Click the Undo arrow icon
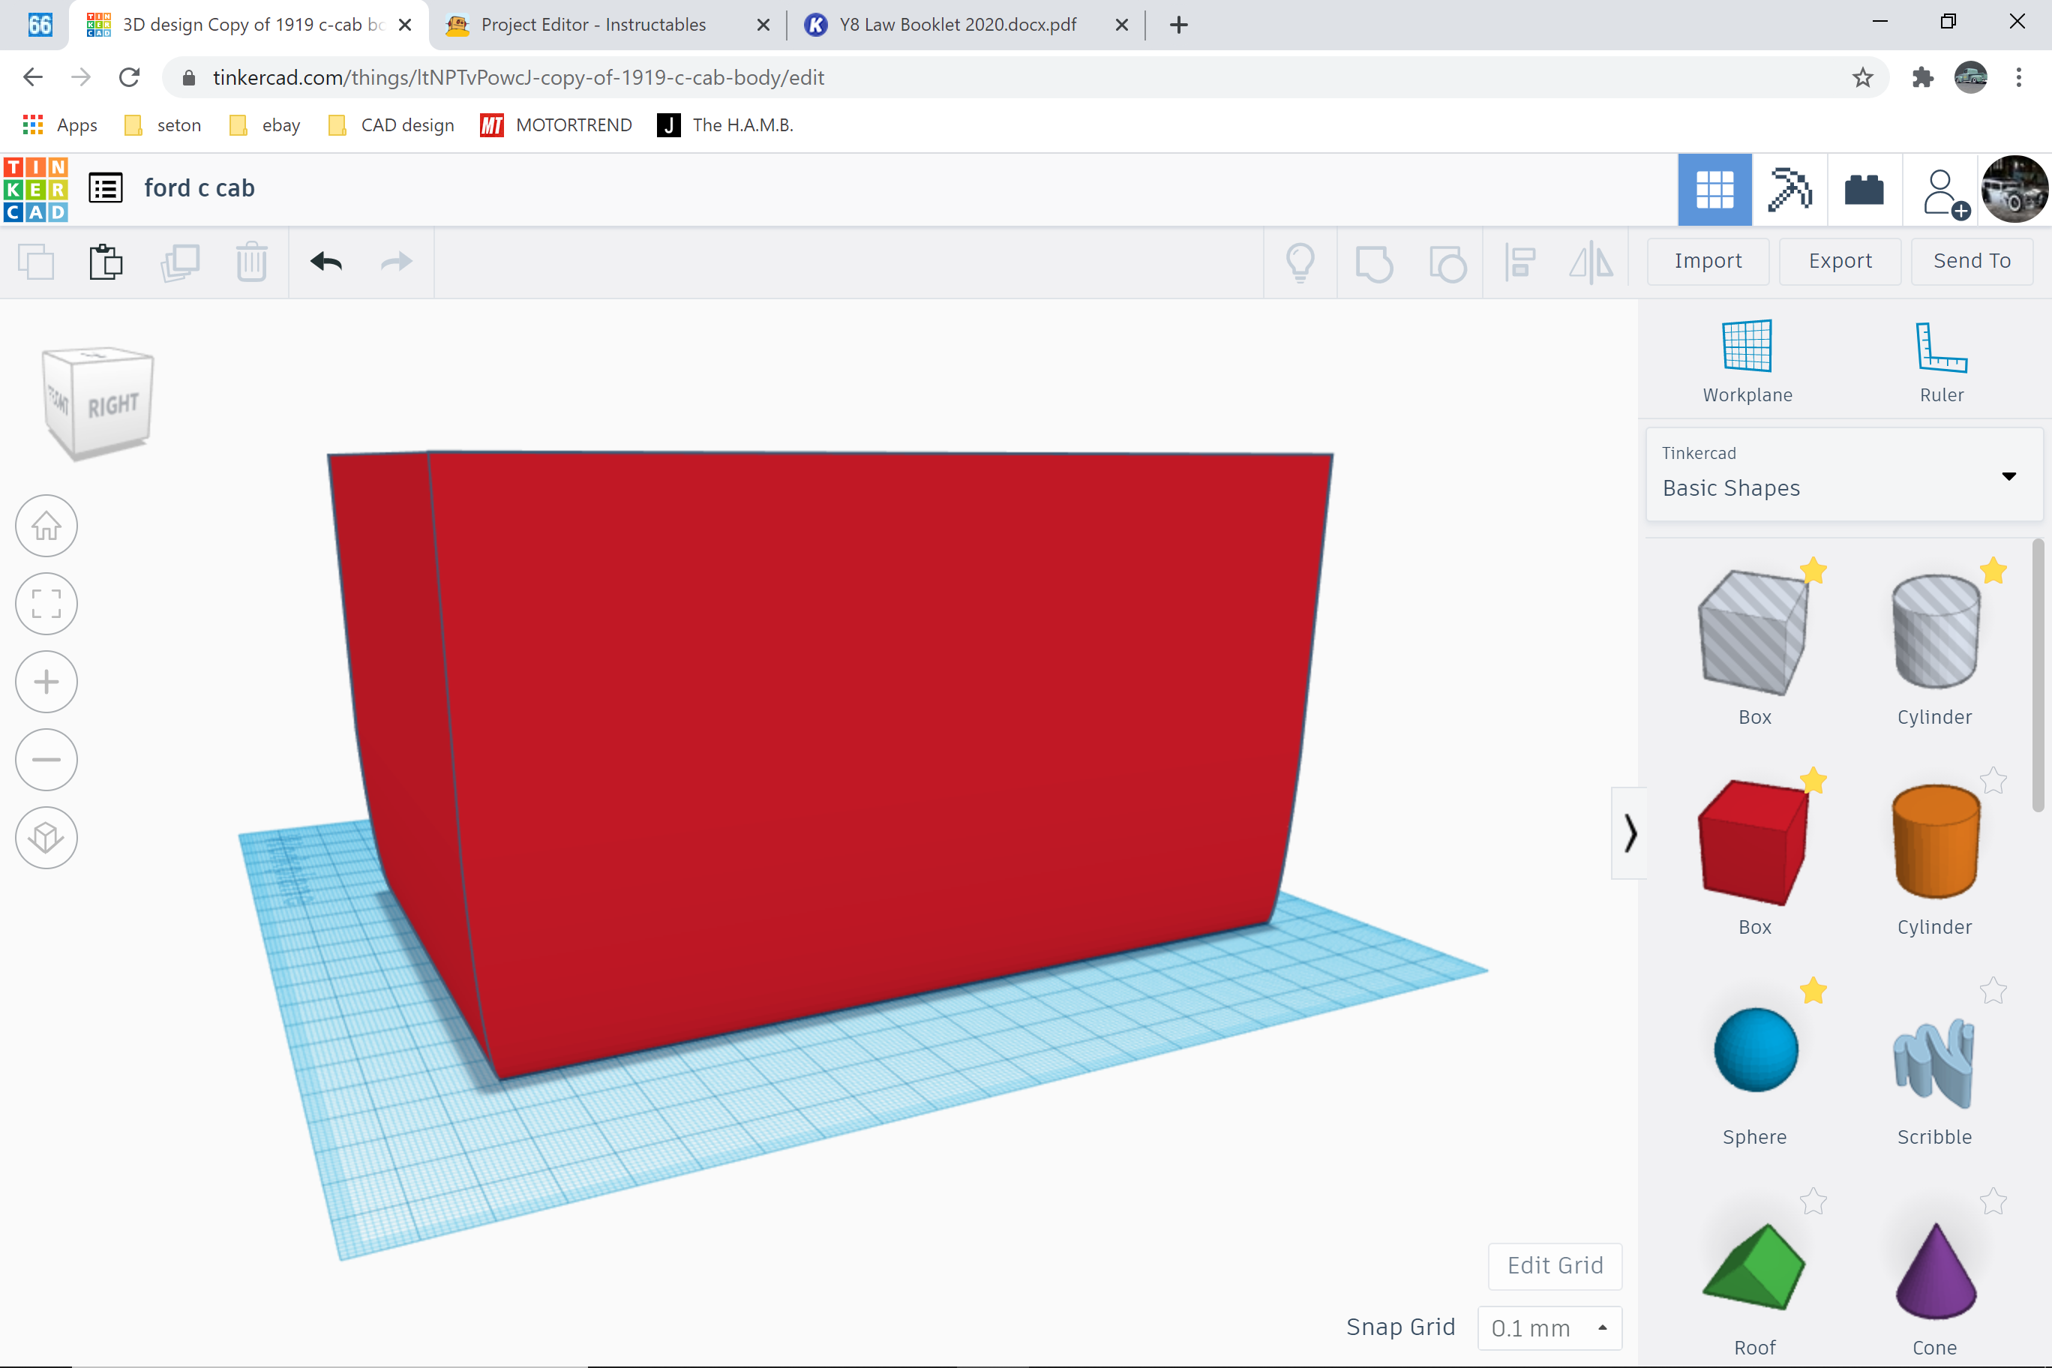This screenshot has height=1368, width=2052. pyautogui.click(x=325, y=261)
